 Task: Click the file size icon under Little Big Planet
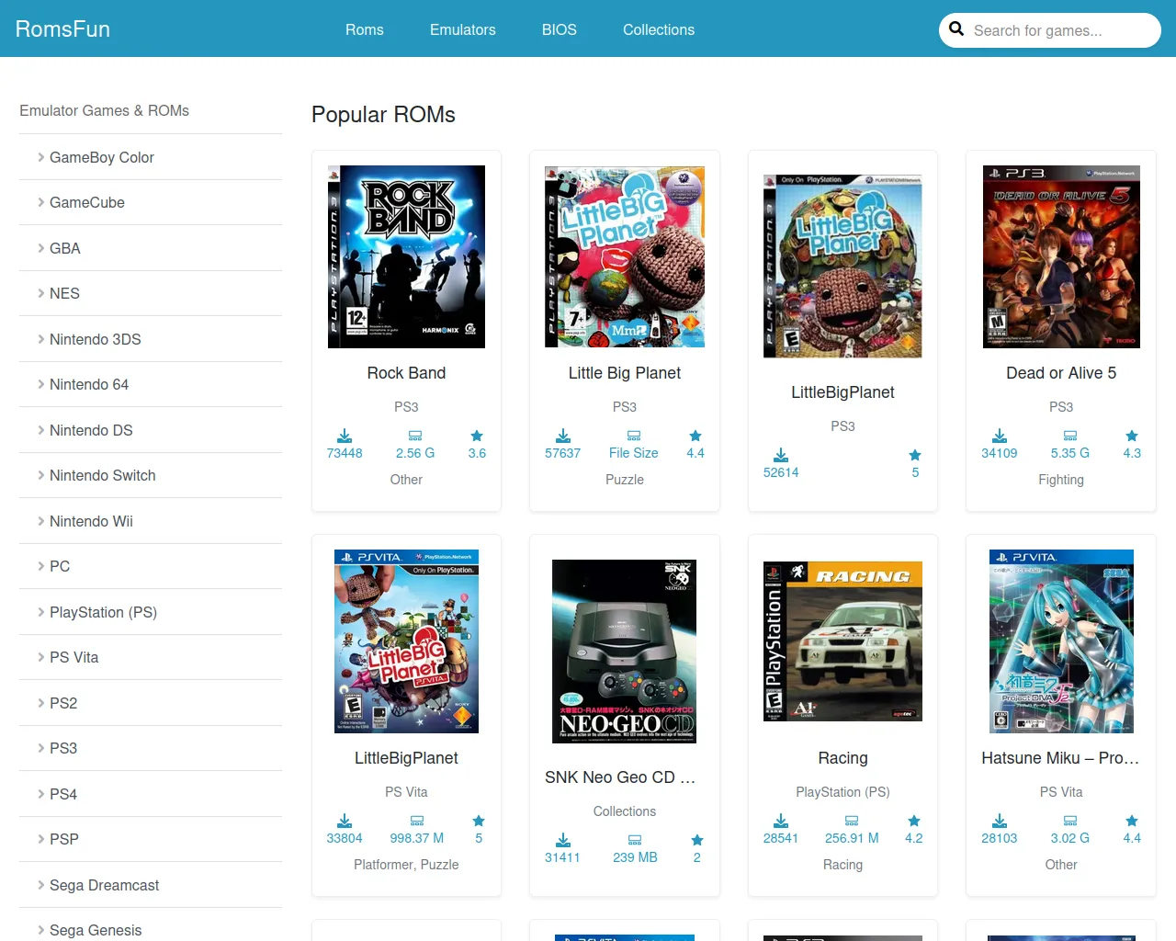coord(633,436)
